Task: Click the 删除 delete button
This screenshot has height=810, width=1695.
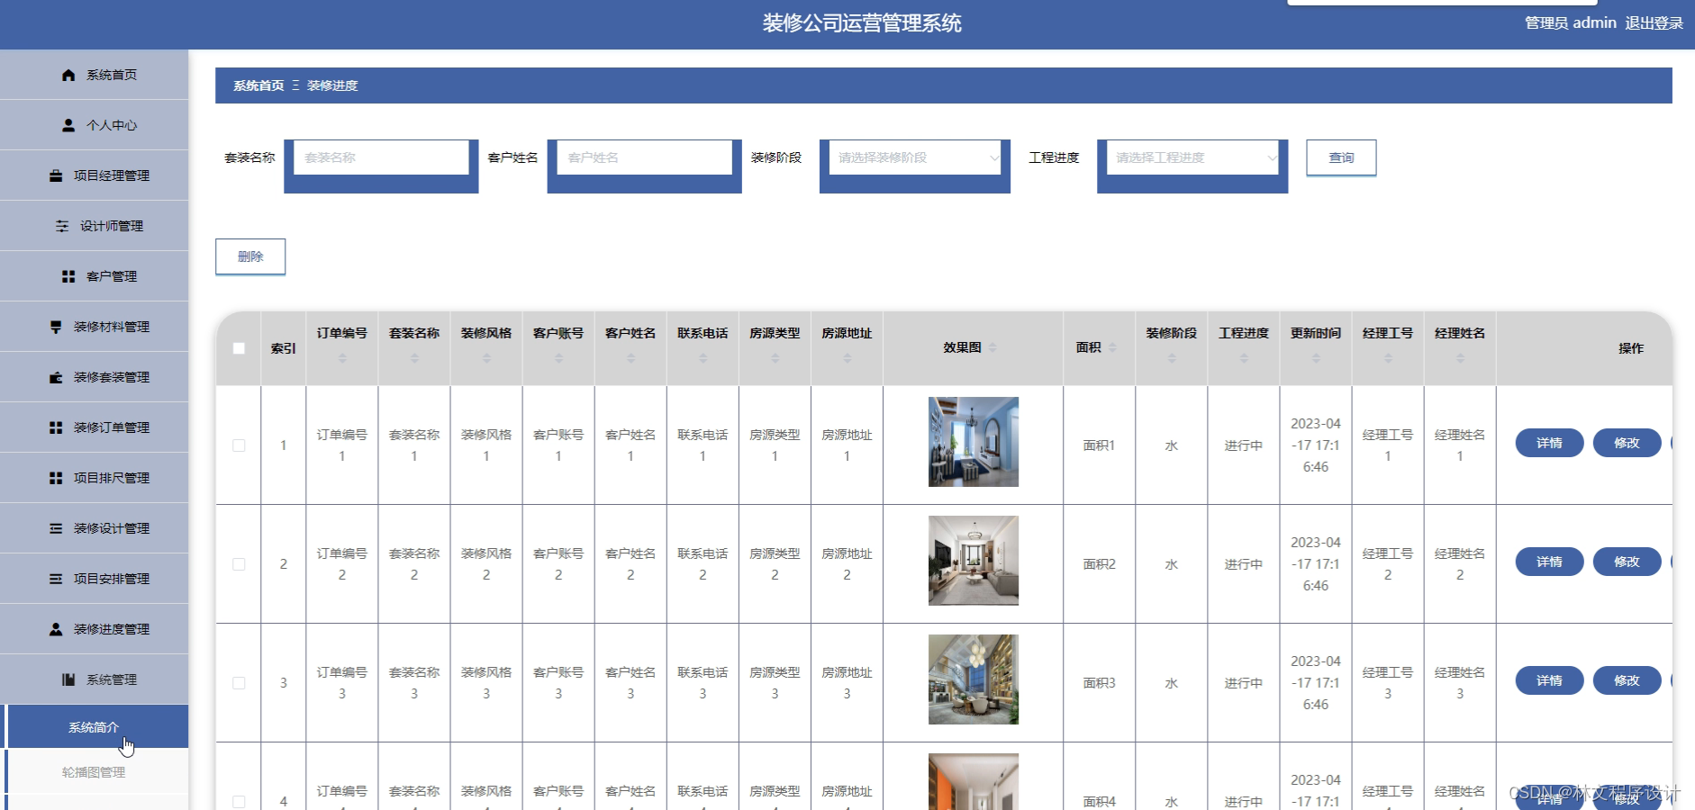Action: pos(250,256)
